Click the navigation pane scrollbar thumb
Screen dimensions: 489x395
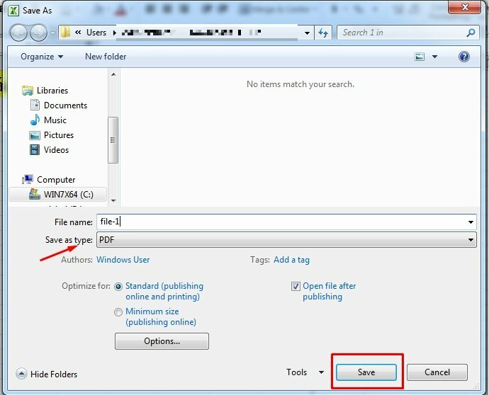[x=113, y=140]
